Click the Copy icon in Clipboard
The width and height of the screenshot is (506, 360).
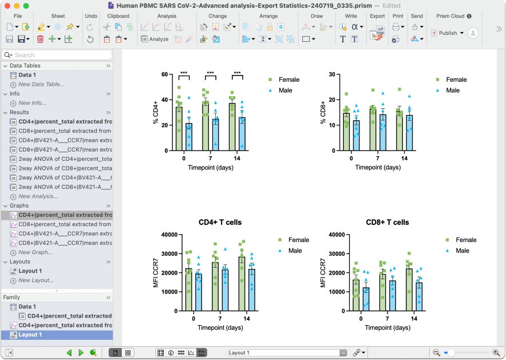[x=118, y=27]
